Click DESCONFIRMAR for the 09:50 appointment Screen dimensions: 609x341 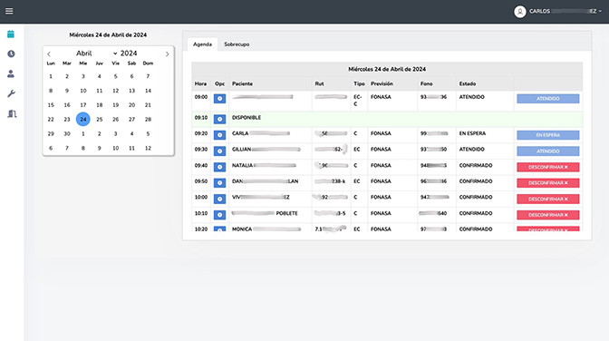(x=548, y=183)
